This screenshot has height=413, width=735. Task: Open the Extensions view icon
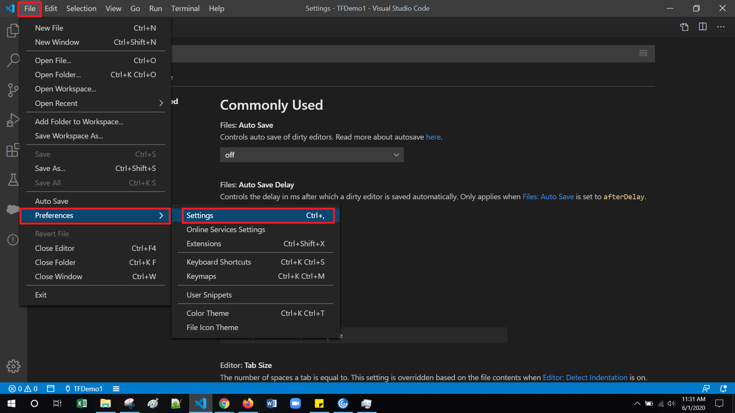point(13,150)
